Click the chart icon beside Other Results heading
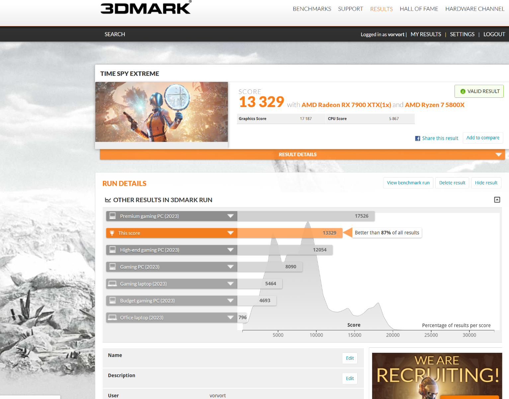Screen dimensions: 509x399 (108, 200)
